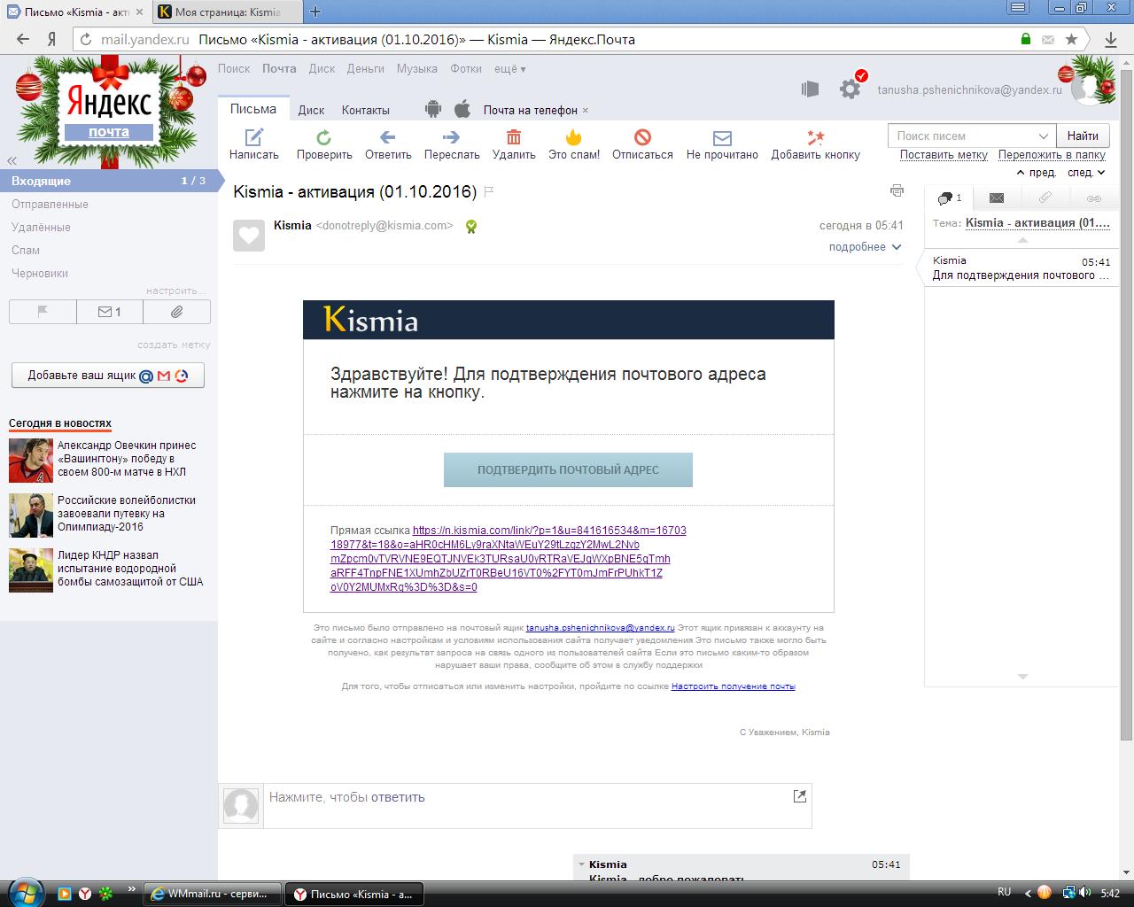The height and width of the screenshot is (907, 1134).
Task: Go to the next letter with след.
Action: coord(1086,173)
